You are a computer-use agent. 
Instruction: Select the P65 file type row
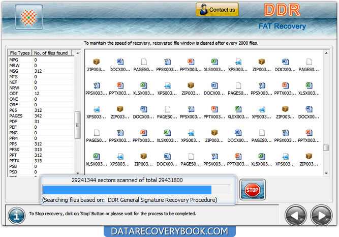tap(41, 110)
